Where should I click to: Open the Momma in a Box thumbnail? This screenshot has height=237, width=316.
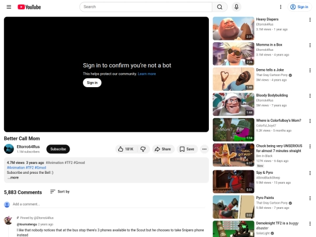point(233,54)
